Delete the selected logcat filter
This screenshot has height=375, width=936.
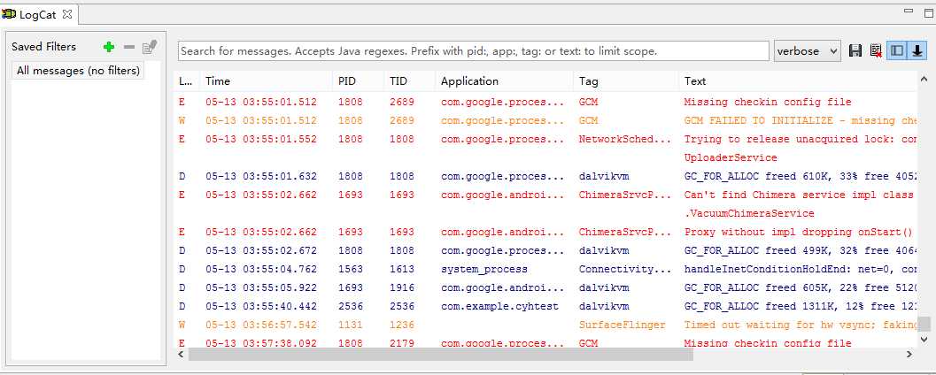tap(129, 47)
